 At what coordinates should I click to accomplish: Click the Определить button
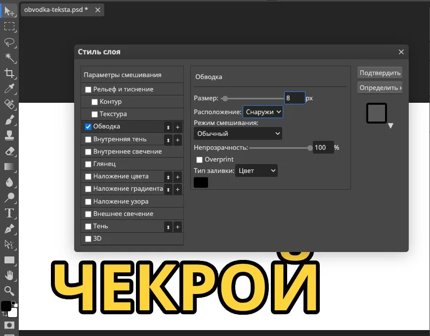(x=380, y=87)
